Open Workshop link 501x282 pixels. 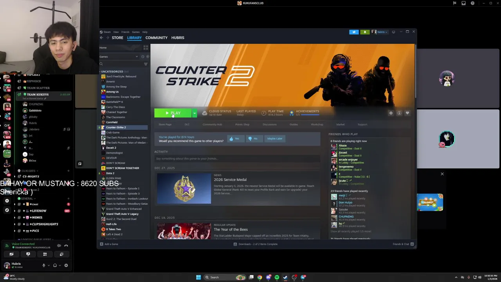tap(317, 125)
